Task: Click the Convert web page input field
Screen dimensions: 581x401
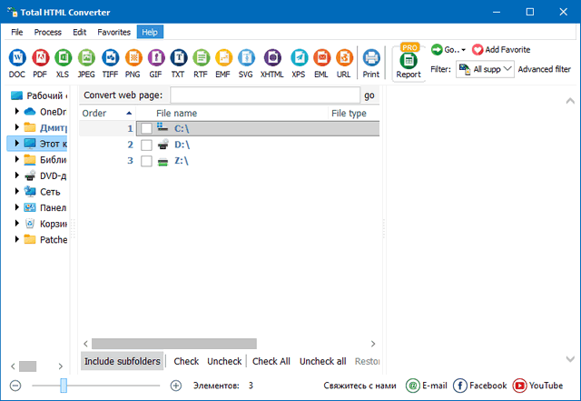Action: pyautogui.click(x=264, y=95)
